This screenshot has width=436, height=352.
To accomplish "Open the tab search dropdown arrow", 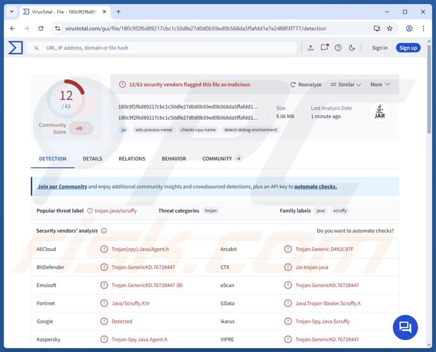I will pos(12,12).
